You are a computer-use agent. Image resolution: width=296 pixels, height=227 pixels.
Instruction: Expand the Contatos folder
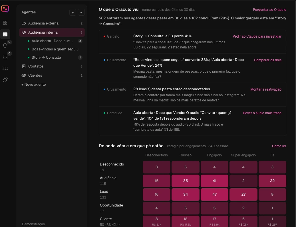52,66
